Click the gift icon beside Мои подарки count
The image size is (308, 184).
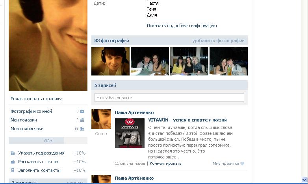pyautogui.click(x=82, y=120)
